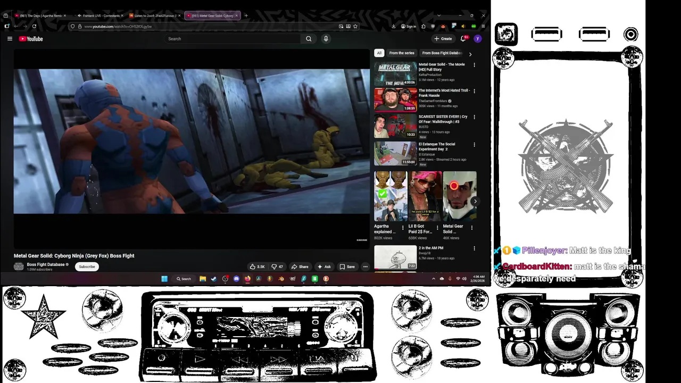Open El Estanque Social Experiment thumbnail
Image resolution: width=681 pixels, height=383 pixels.
(395, 153)
